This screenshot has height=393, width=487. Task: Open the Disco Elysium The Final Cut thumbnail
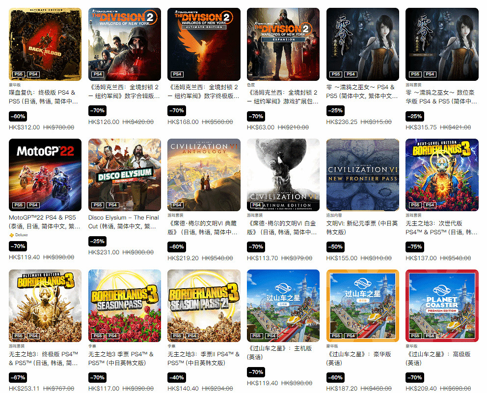125,175
